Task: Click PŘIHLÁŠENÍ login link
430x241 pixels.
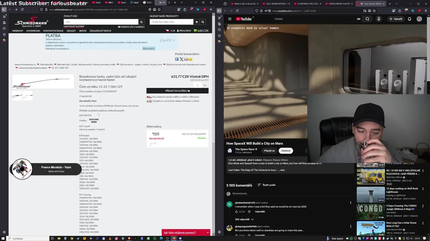Action: click(184, 31)
